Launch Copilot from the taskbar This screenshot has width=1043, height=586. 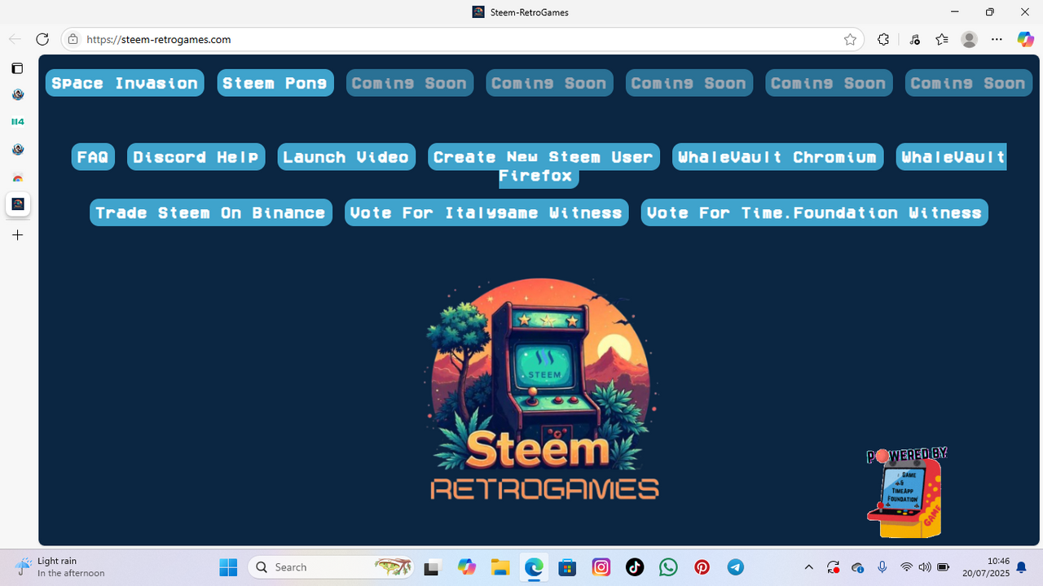[x=466, y=567]
